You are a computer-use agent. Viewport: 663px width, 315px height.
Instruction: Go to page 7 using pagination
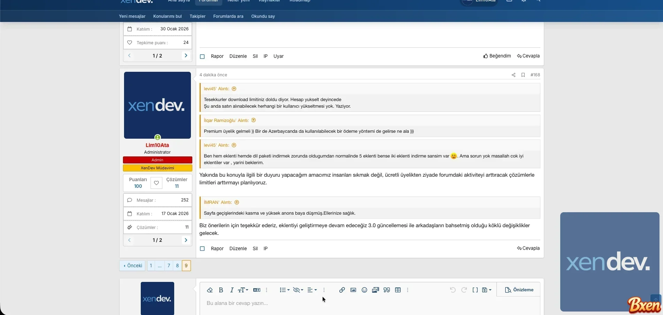pyautogui.click(x=169, y=266)
